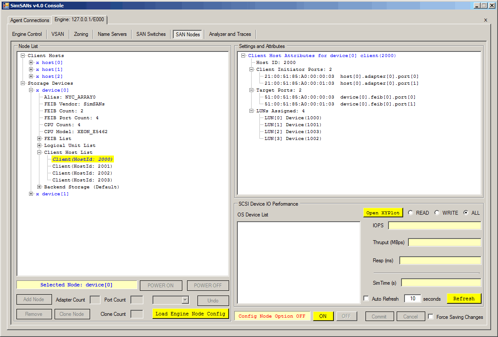Expand the host[0] tree node
Screen dimensions: 498x337
[31, 63]
